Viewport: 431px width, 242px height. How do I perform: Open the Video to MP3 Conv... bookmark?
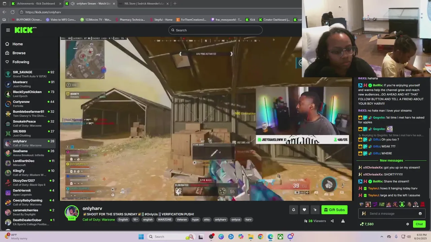click(x=61, y=19)
